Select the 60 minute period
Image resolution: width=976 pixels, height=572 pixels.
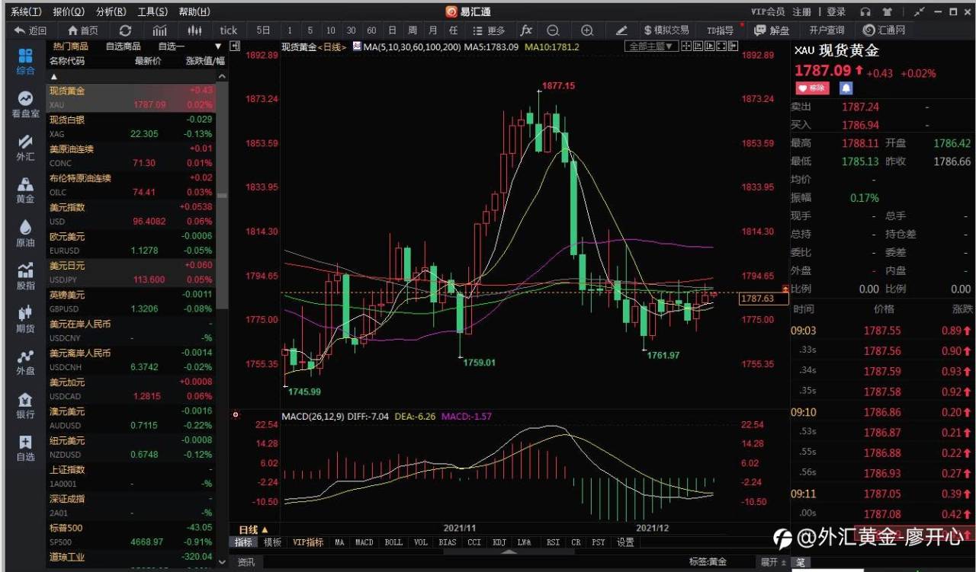click(371, 30)
